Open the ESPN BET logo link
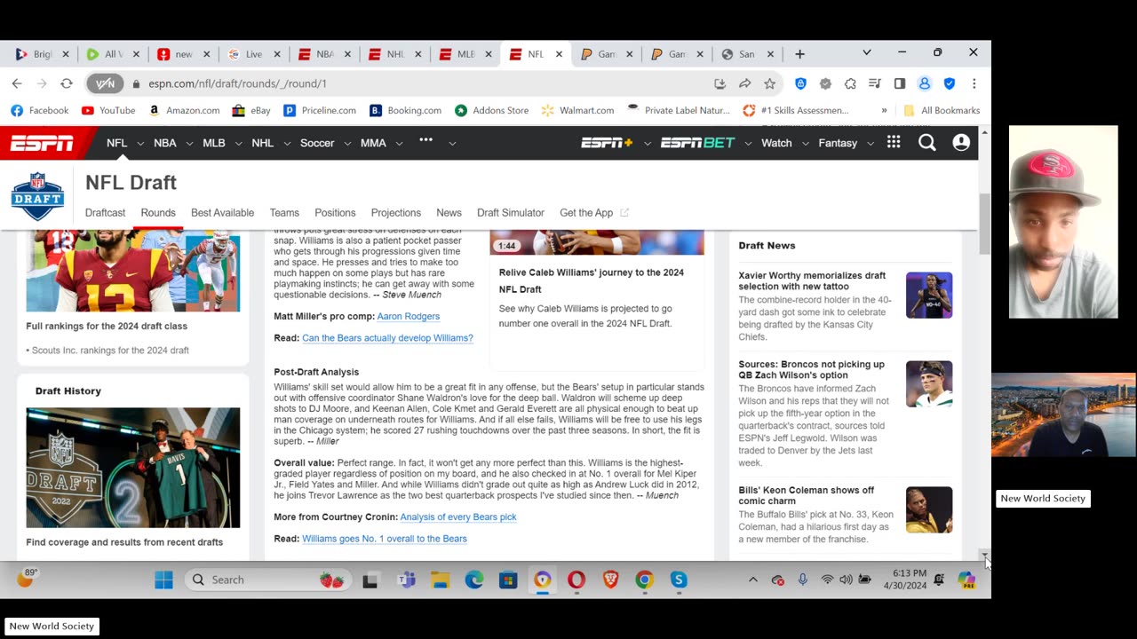This screenshot has width=1137, height=639. [x=698, y=143]
